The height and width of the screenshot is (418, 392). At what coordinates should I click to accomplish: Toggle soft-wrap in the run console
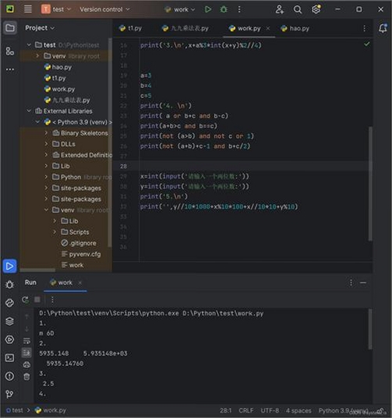tap(26, 341)
